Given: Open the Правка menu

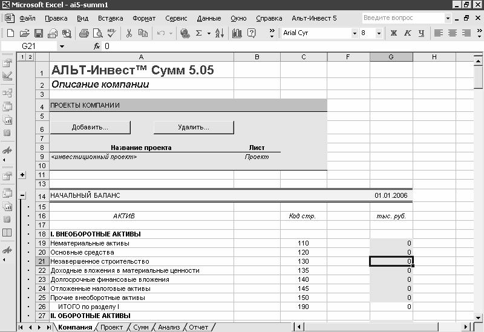Looking at the screenshot, I should (x=56, y=19).
